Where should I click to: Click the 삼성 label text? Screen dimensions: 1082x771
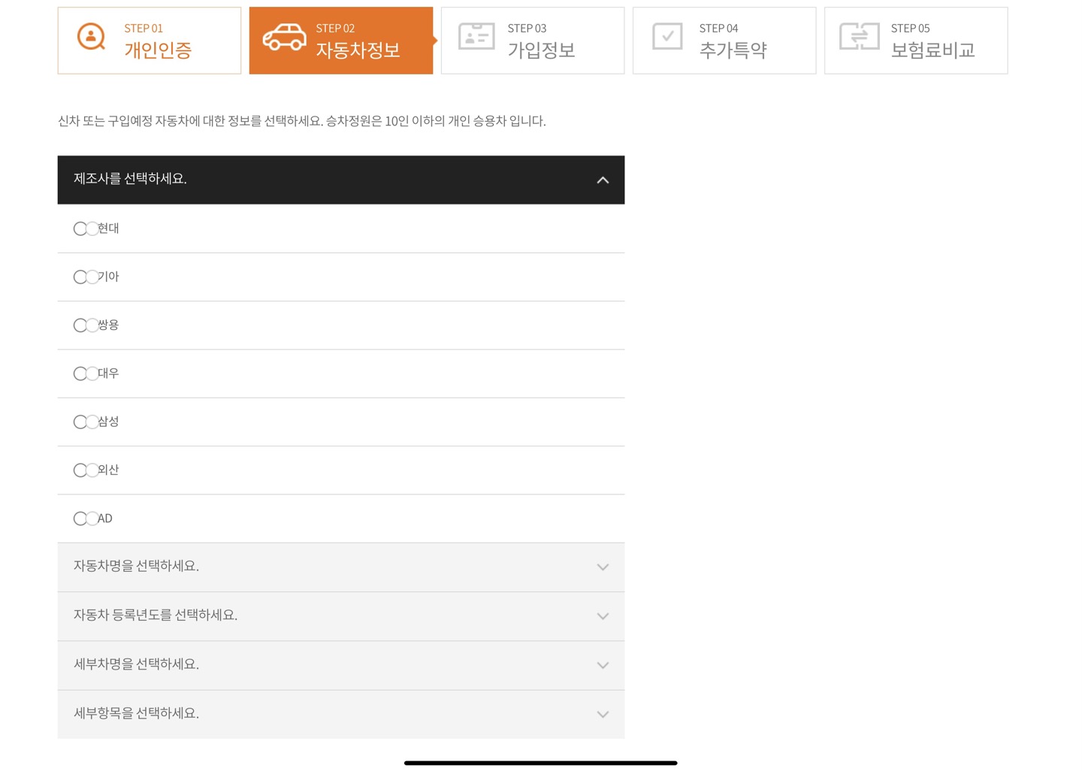point(108,422)
